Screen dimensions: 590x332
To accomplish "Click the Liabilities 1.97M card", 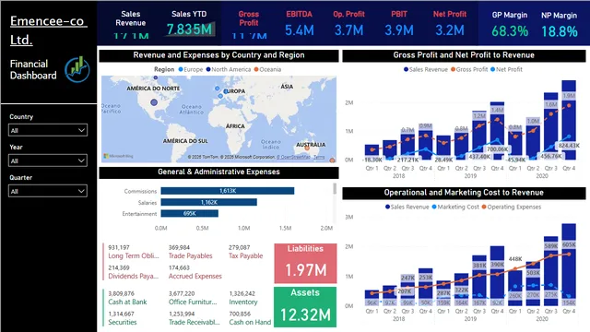I will click(305, 263).
